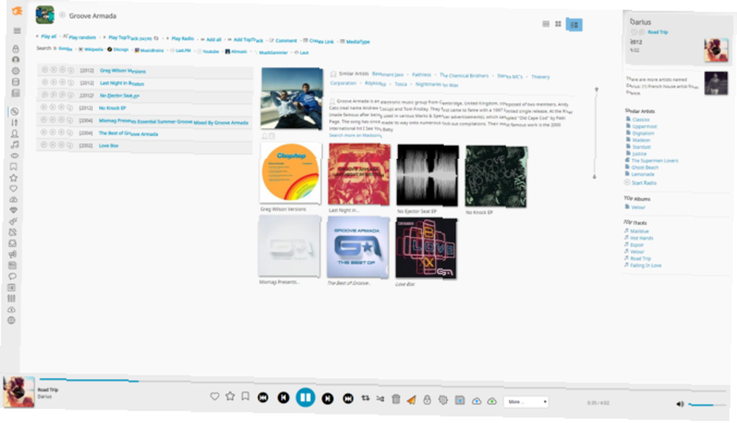This screenshot has width=737, height=423.
Task: Click the orange Madsonic logo icon
Action: click(17, 11)
